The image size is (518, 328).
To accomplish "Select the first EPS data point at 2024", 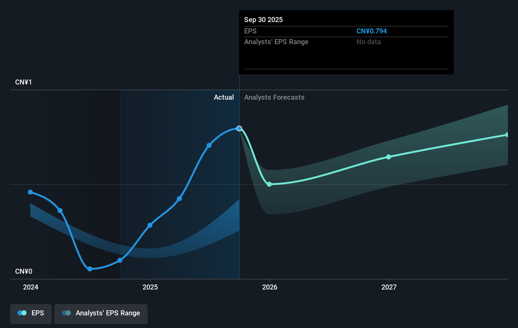I will [30, 192].
